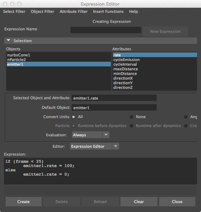Open the Editor dropdown set to Expression Editor
This screenshot has height=212, width=201.
coord(94,146)
